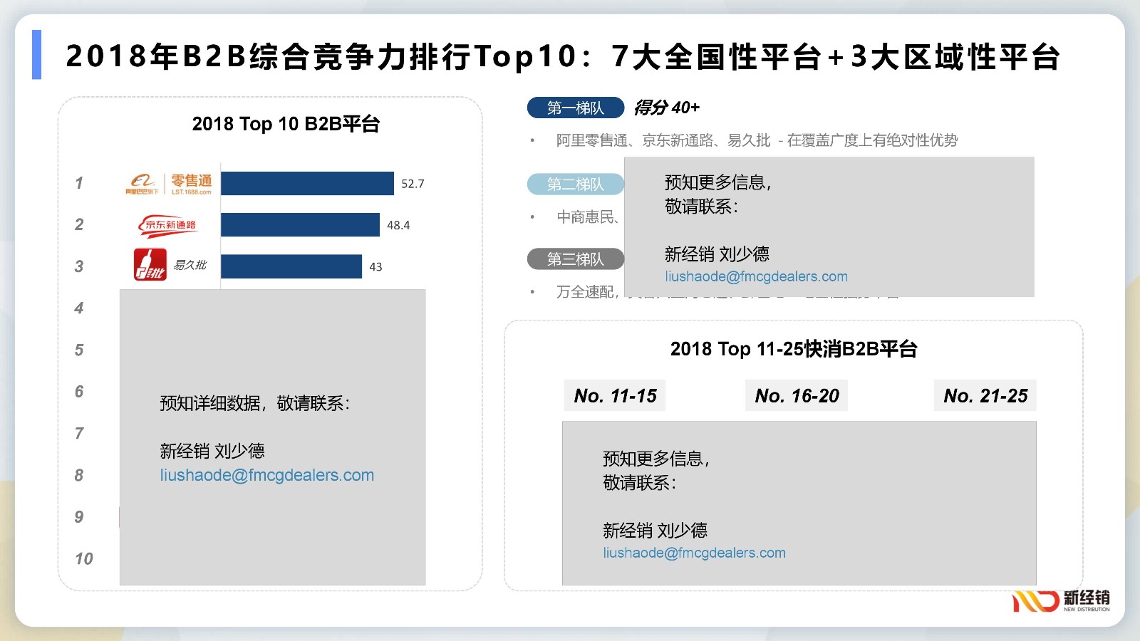Click rank number 9 in chart
The image size is (1140, 641).
coord(79,517)
